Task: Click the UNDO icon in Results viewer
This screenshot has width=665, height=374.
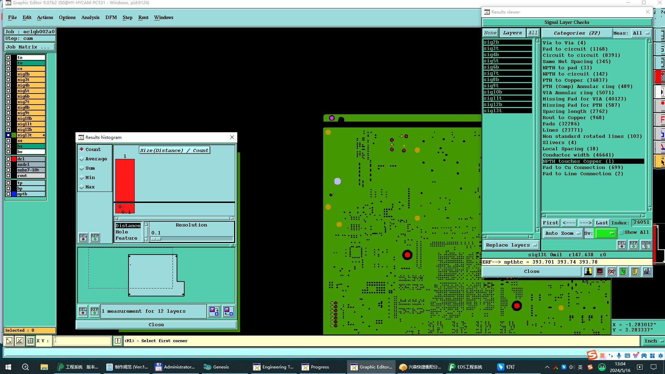Action: pyautogui.click(x=646, y=245)
